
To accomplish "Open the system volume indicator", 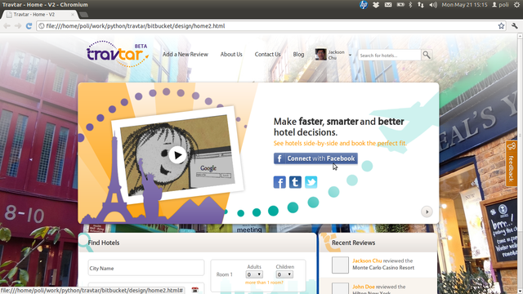I will pyautogui.click(x=433, y=5).
